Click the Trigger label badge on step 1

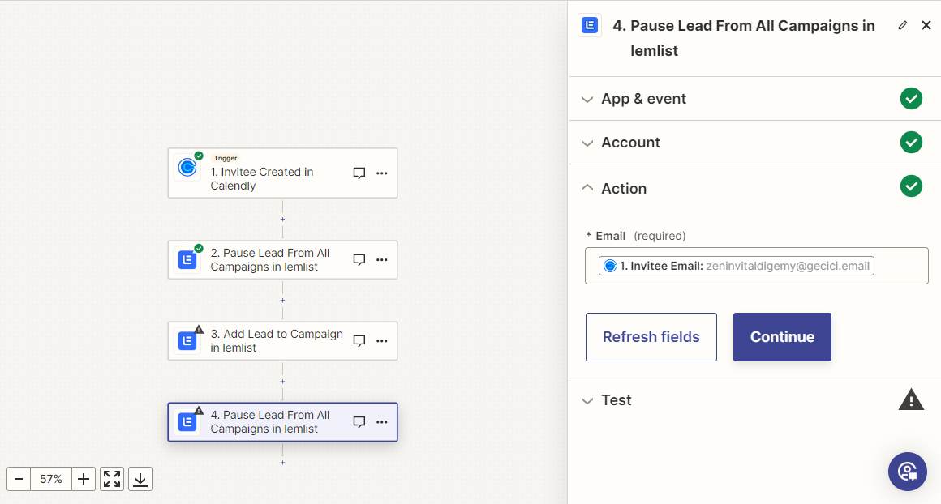226,158
